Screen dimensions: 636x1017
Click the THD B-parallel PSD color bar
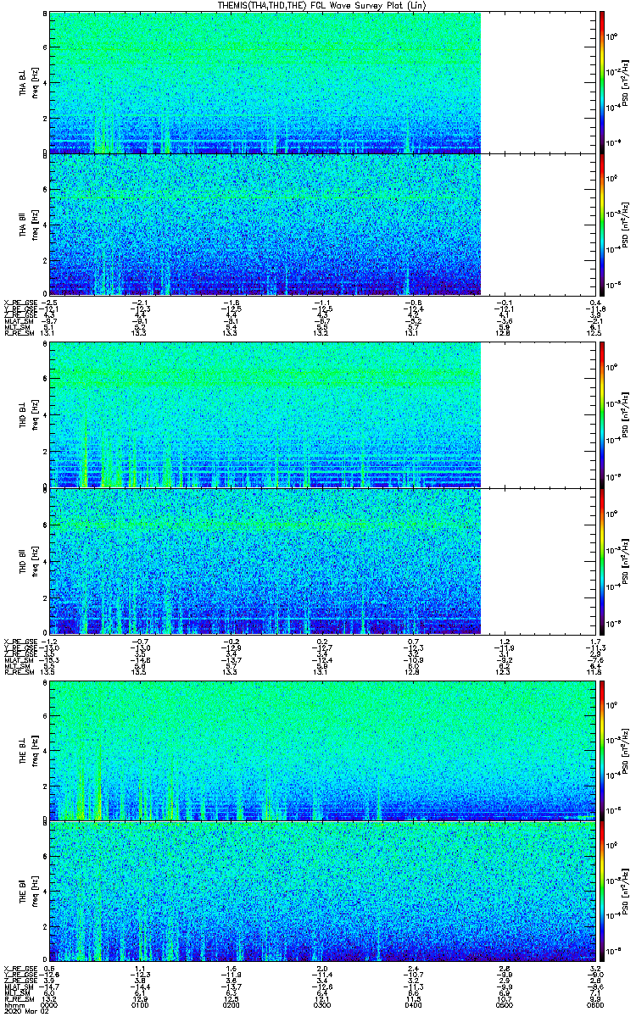click(x=601, y=560)
